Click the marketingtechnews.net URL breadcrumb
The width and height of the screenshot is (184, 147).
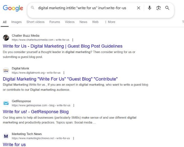pos(41,138)
